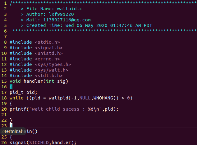Click the highlighted opening brace on line 16
Screen dimensions: 197x145
point(11,87)
